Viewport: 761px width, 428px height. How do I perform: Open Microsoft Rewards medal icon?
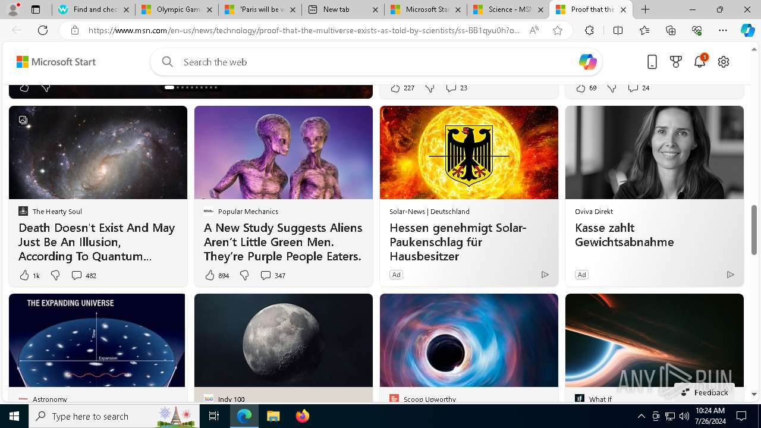click(x=676, y=62)
